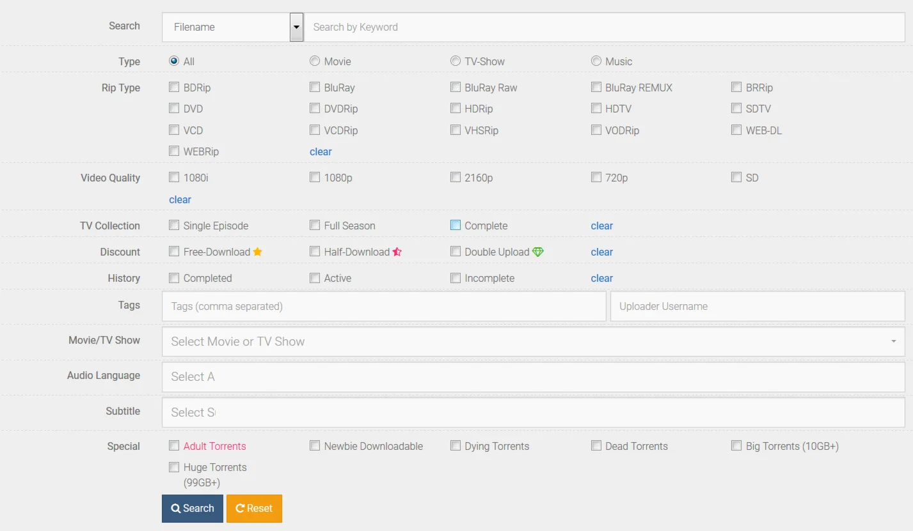Click the green Double Upload diamond icon
Screen dimensions: 913x531
coord(538,252)
